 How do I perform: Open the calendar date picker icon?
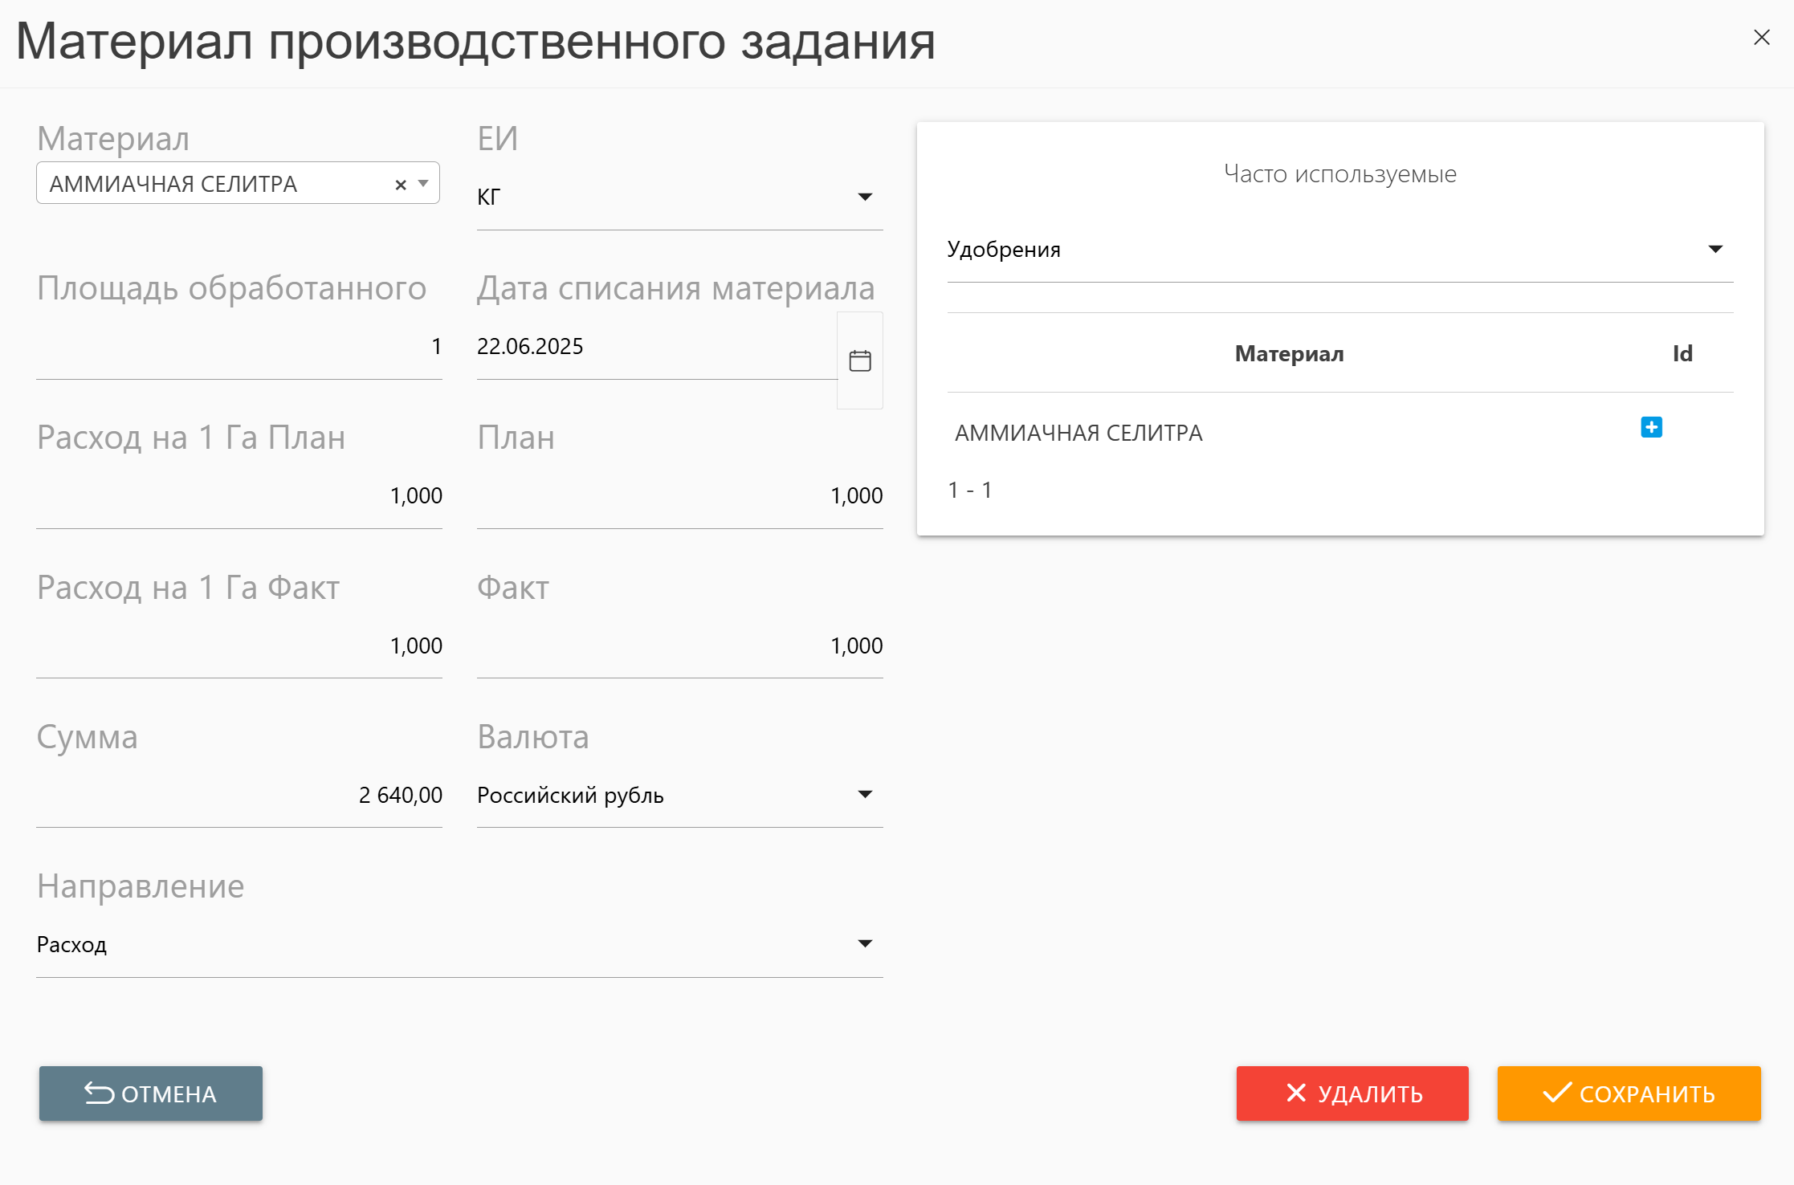point(859,360)
